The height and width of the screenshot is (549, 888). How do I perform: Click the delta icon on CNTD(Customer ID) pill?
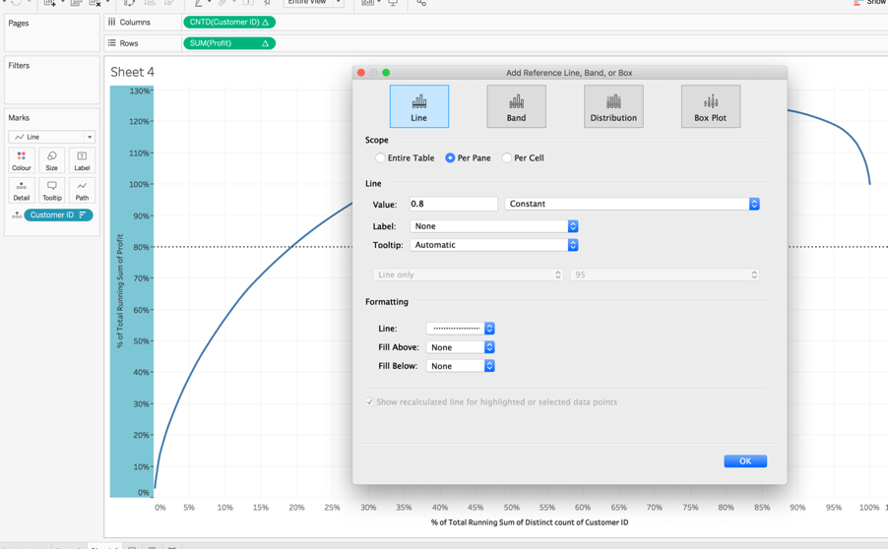tap(265, 22)
